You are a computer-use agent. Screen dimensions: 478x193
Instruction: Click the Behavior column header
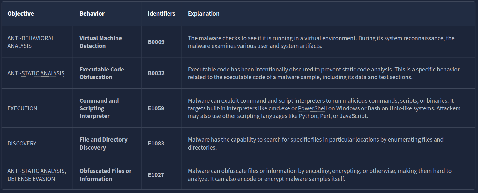pos(92,14)
